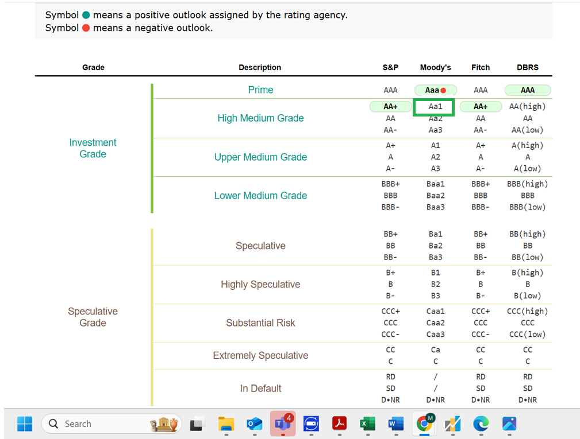Open the Windows Start menu
Viewport: 580px width, 439px height.
tap(25, 424)
